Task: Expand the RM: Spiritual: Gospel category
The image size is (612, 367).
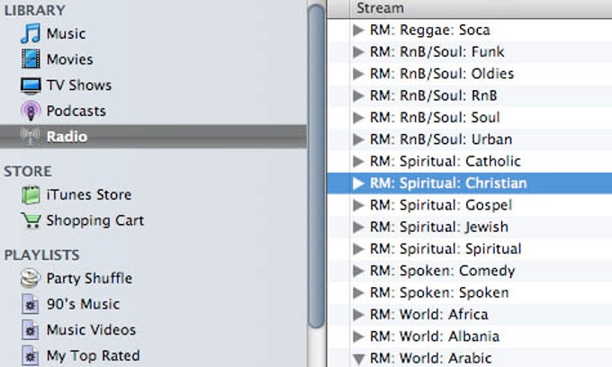Action: [x=358, y=205]
